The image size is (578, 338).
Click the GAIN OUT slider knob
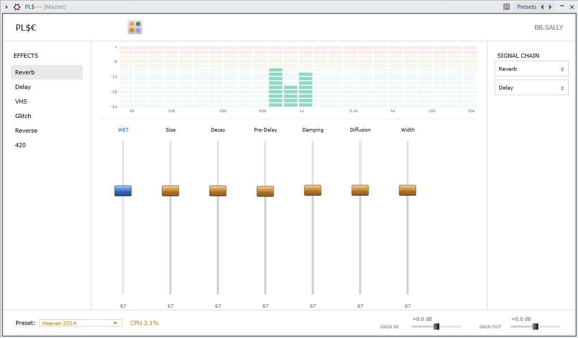click(x=536, y=327)
